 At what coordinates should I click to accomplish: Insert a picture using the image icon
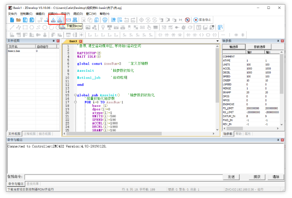[88, 27]
